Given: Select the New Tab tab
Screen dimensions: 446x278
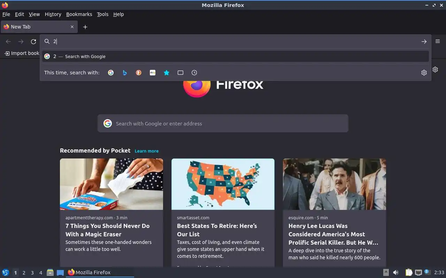Looking at the screenshot, I should (38, 27).
